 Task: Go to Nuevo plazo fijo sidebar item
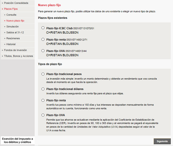[x=18, y=21]
